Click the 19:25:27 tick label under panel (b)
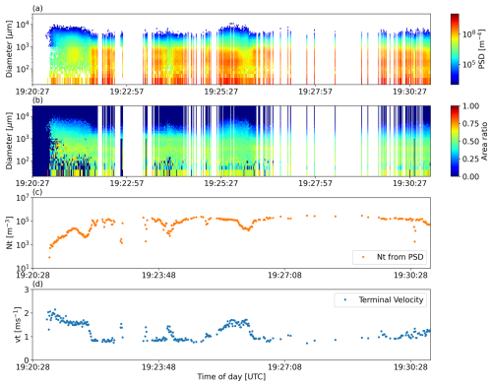The height and width of the screenshot is (386, 492). pos(221,183)
